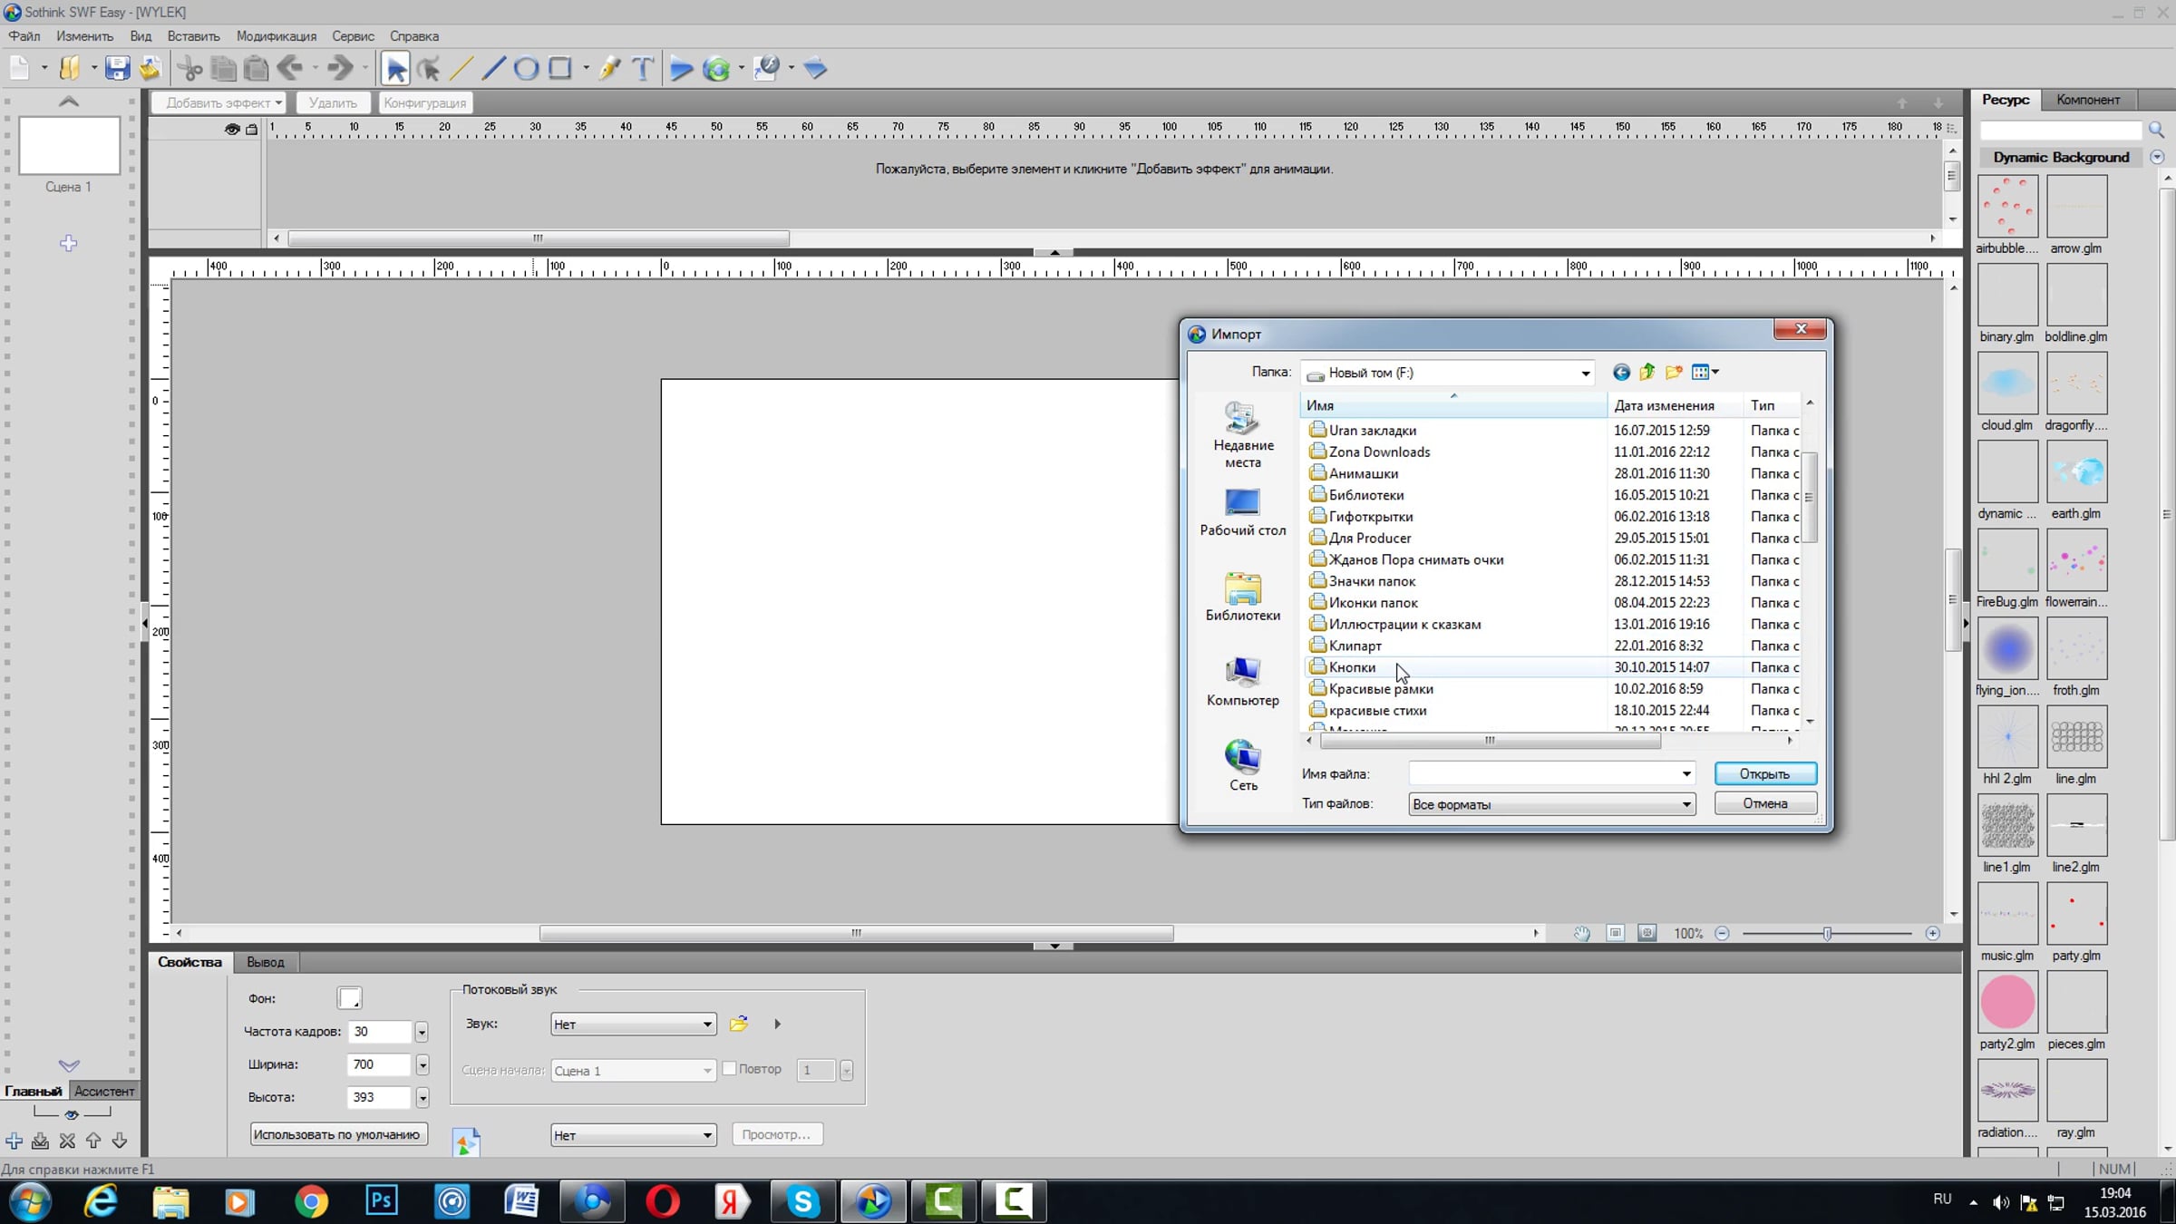
Task: Click Использовать по умолчанию button
Action: [x=337, y=1134]
